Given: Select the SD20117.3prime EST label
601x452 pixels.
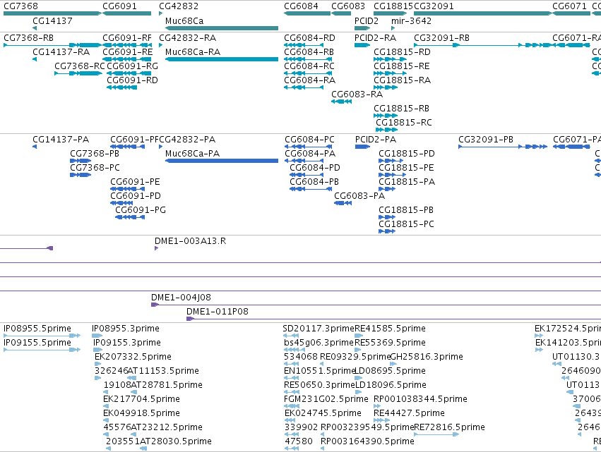Looking at the screenshot, I should tap(319, 329).
